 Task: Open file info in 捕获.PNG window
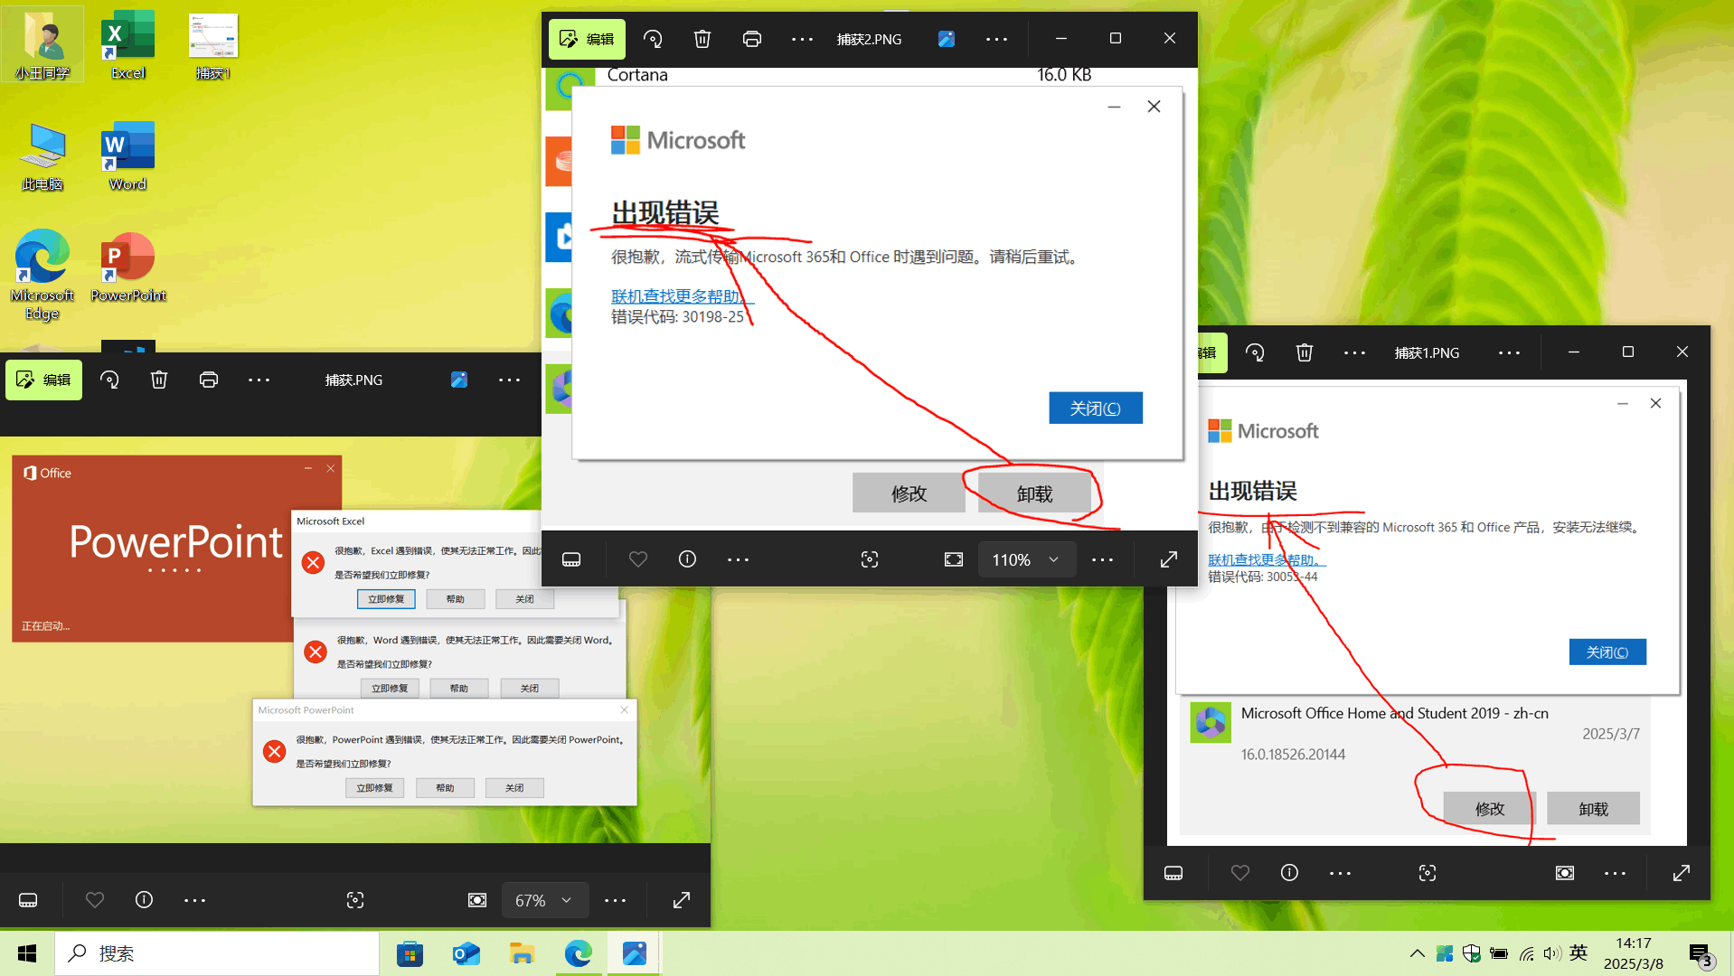coord(144,900)
